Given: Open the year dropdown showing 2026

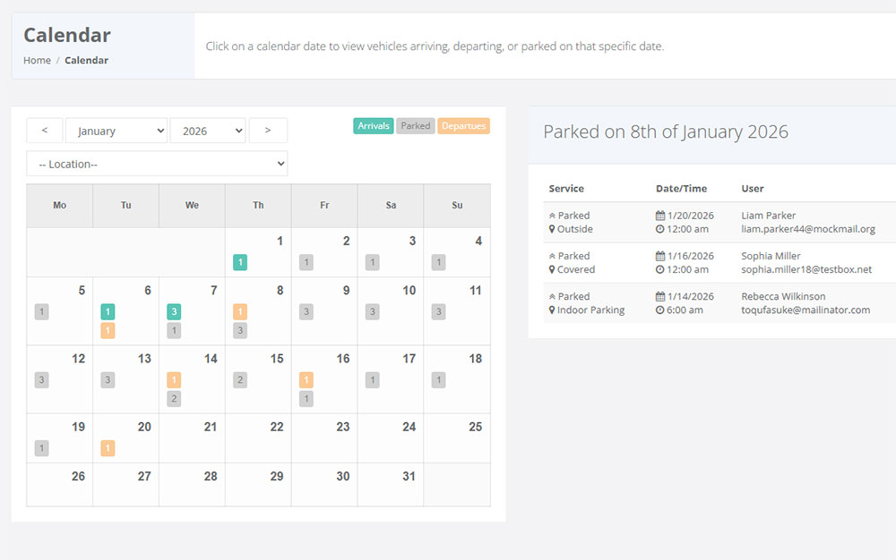Looking at the screenshot, I should point(208,130).
